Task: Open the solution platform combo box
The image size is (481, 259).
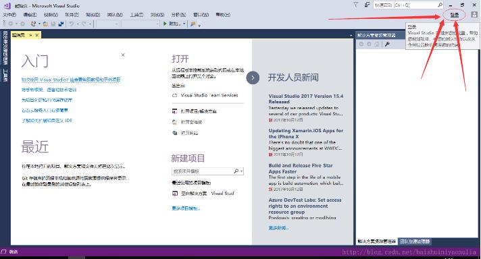Action: (x=141, y=24)
